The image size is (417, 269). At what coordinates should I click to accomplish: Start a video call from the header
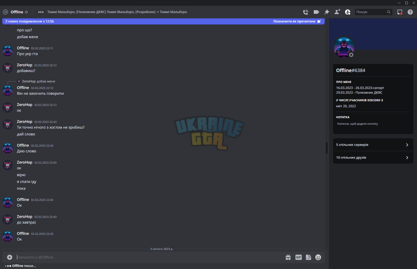pyautogui.click(x=316, y=12)
